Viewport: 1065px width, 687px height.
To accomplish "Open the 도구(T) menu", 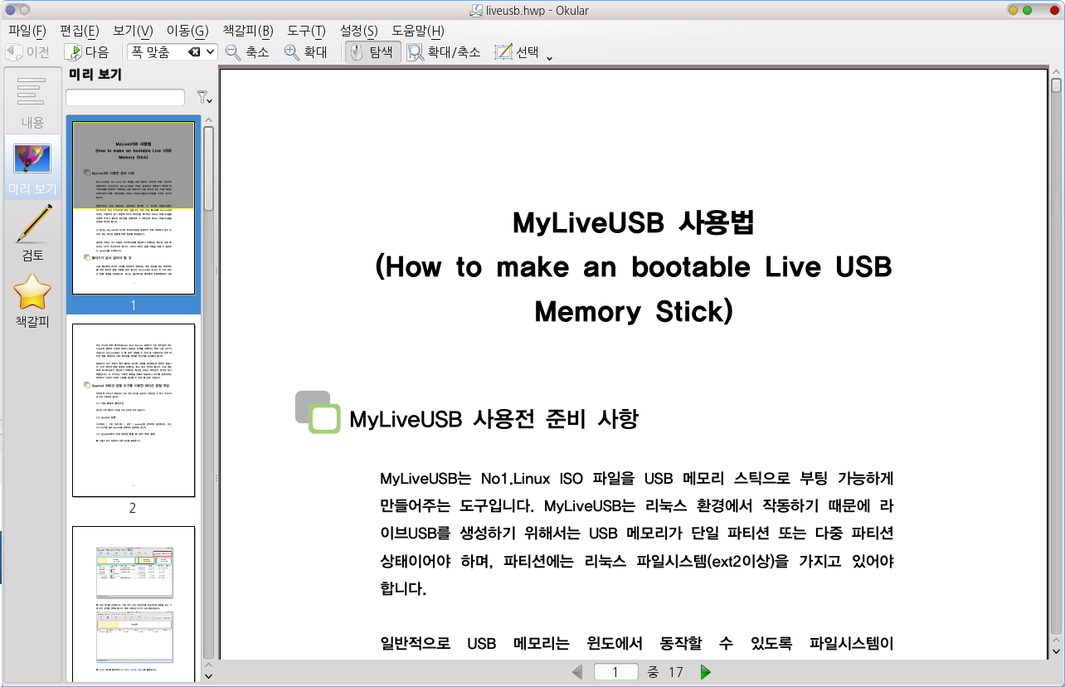I will coord(306,31).
